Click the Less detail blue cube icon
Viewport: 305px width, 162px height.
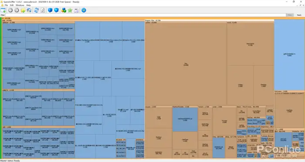tap(50, 10)
